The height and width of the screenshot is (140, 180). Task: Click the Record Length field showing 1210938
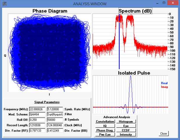pos(37,125)
